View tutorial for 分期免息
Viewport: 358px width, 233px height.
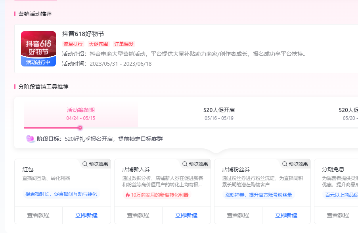338,215
